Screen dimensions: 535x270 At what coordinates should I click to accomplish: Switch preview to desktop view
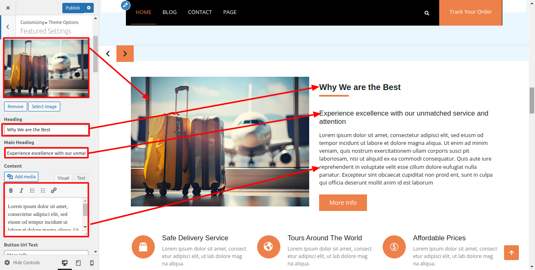coord(64,263)
